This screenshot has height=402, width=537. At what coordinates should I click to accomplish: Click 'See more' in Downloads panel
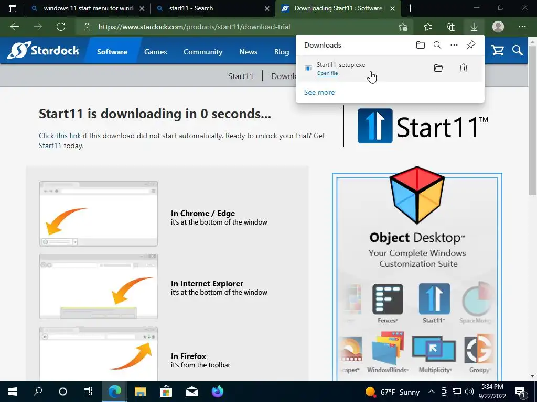point(319,92)
